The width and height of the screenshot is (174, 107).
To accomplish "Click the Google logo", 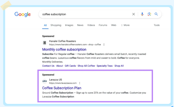I will (x=23, y=14).
